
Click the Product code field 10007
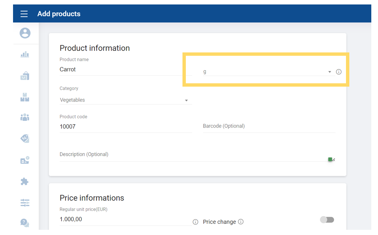click(x=125, y=127)
